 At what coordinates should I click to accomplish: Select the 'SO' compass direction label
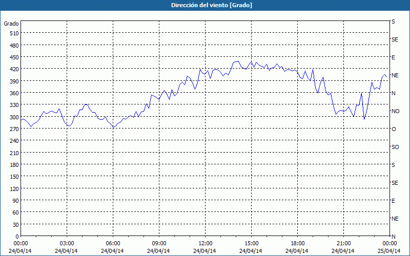point(395,147)
